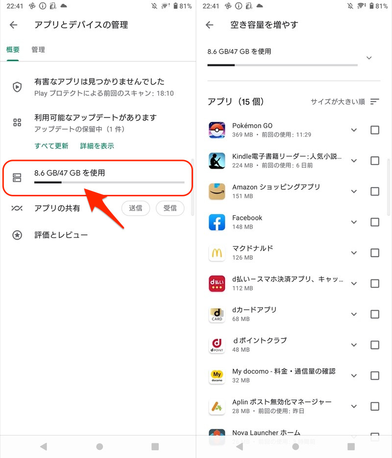This screenshot has height=458, width=392.
Task: Expand Kindle app details chevron
Action: [354, 161]
